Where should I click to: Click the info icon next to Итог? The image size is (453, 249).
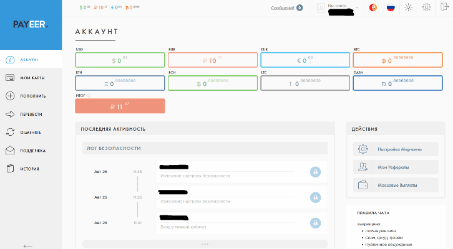click(89, 95)
